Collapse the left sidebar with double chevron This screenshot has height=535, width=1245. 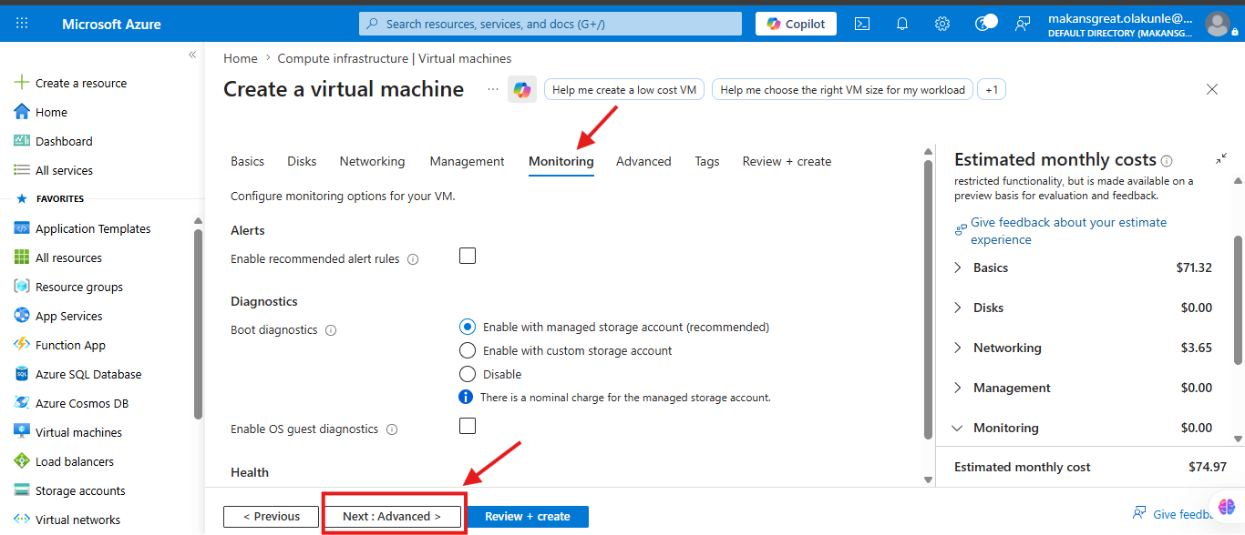192,55
